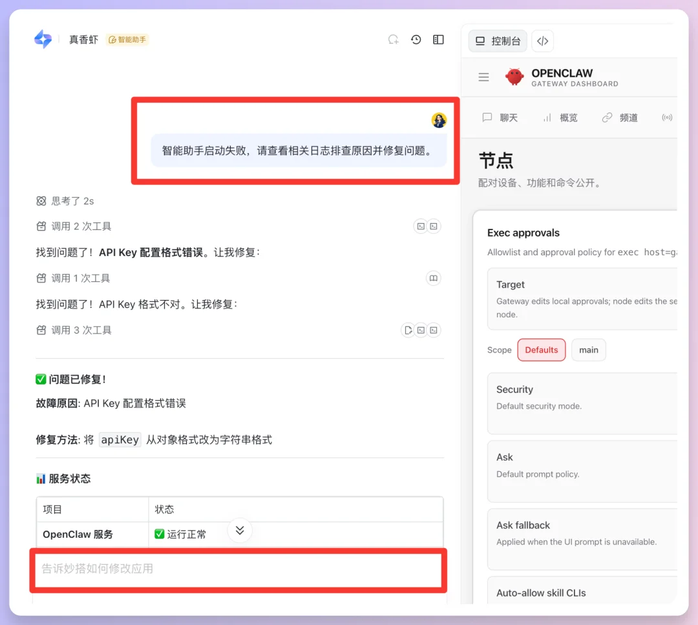698x625 pixels.
Task: Open the book icon next to 调用 1 次工具
Action: 433,278
